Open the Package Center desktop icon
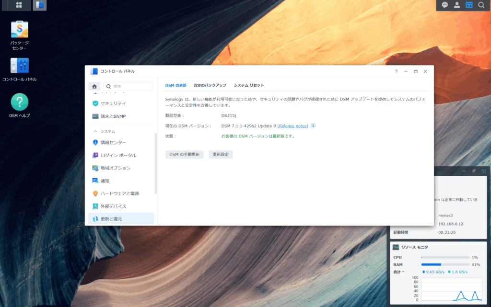The width and height of the screenshot is (491, 307). (20, 30)
